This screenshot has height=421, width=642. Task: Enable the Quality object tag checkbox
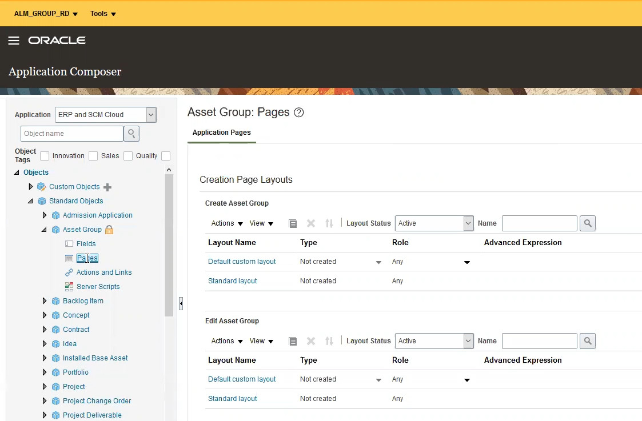coord(128,156)
